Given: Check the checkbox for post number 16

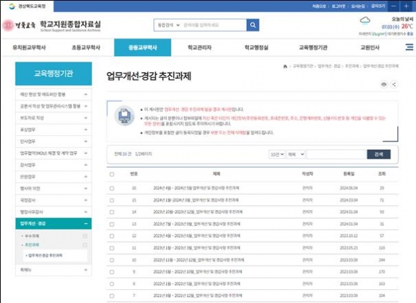Looking at the screenshot, I should click(113, 187).
